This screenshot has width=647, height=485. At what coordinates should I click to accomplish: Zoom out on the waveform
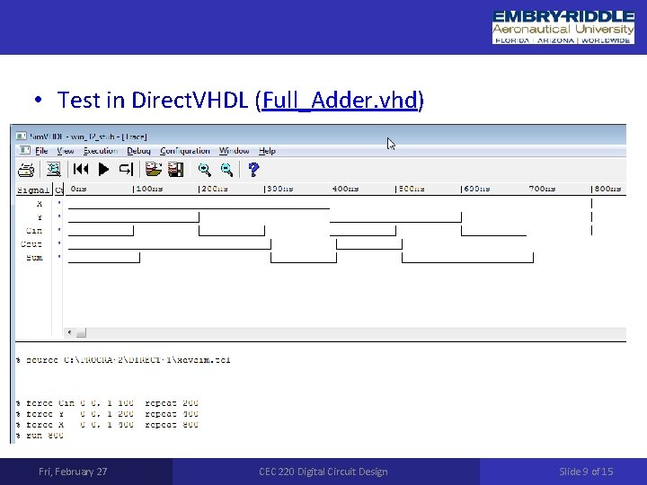[x=226, y=170]
